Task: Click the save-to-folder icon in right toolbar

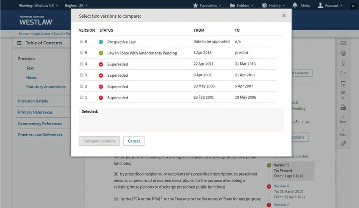Action: pos(343,73)
